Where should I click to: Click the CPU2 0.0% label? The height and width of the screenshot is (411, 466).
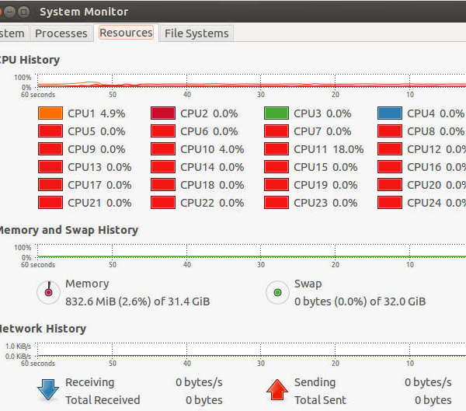point(209,113)
